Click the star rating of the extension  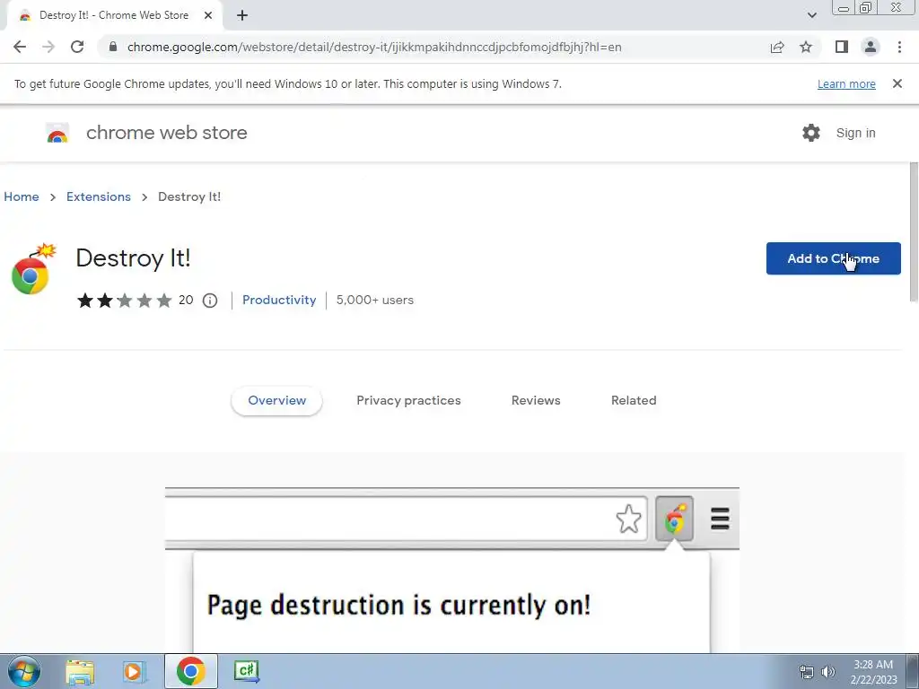[124, 301]
